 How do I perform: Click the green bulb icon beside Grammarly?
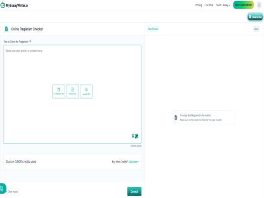click(133, 136)
